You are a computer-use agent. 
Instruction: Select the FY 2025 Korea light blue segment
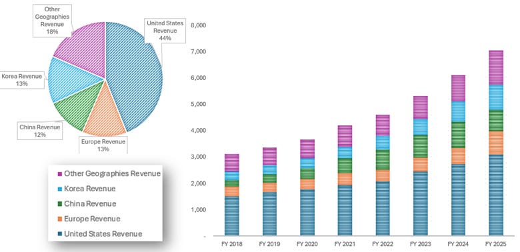pos(496,97)
